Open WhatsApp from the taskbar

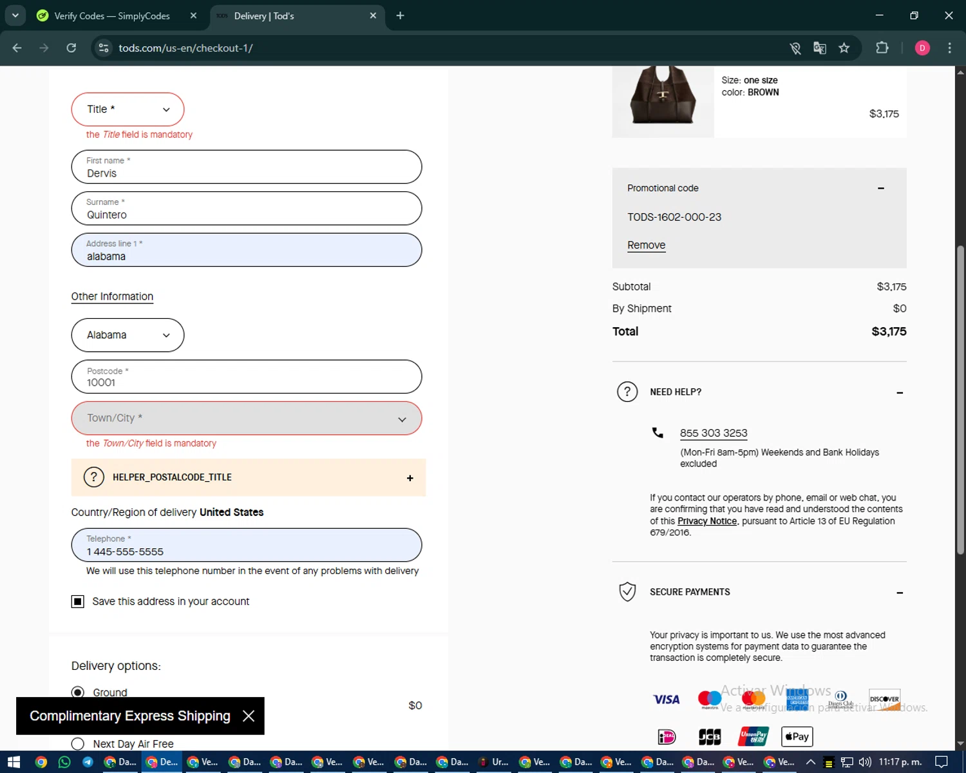point(64,762)
